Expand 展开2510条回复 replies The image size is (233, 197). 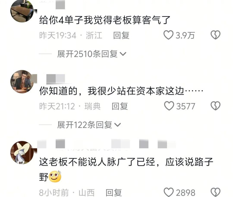pyautogui.click(x=92, y=54)
